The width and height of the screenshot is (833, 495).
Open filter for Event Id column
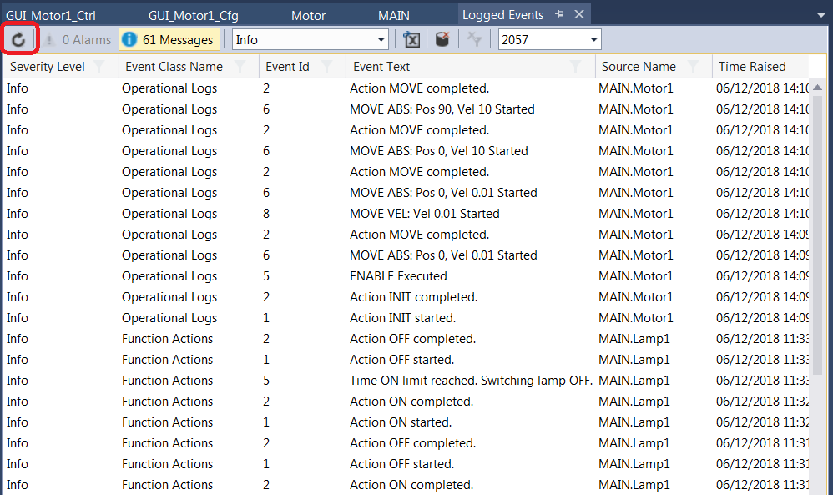tap(327, 67)
